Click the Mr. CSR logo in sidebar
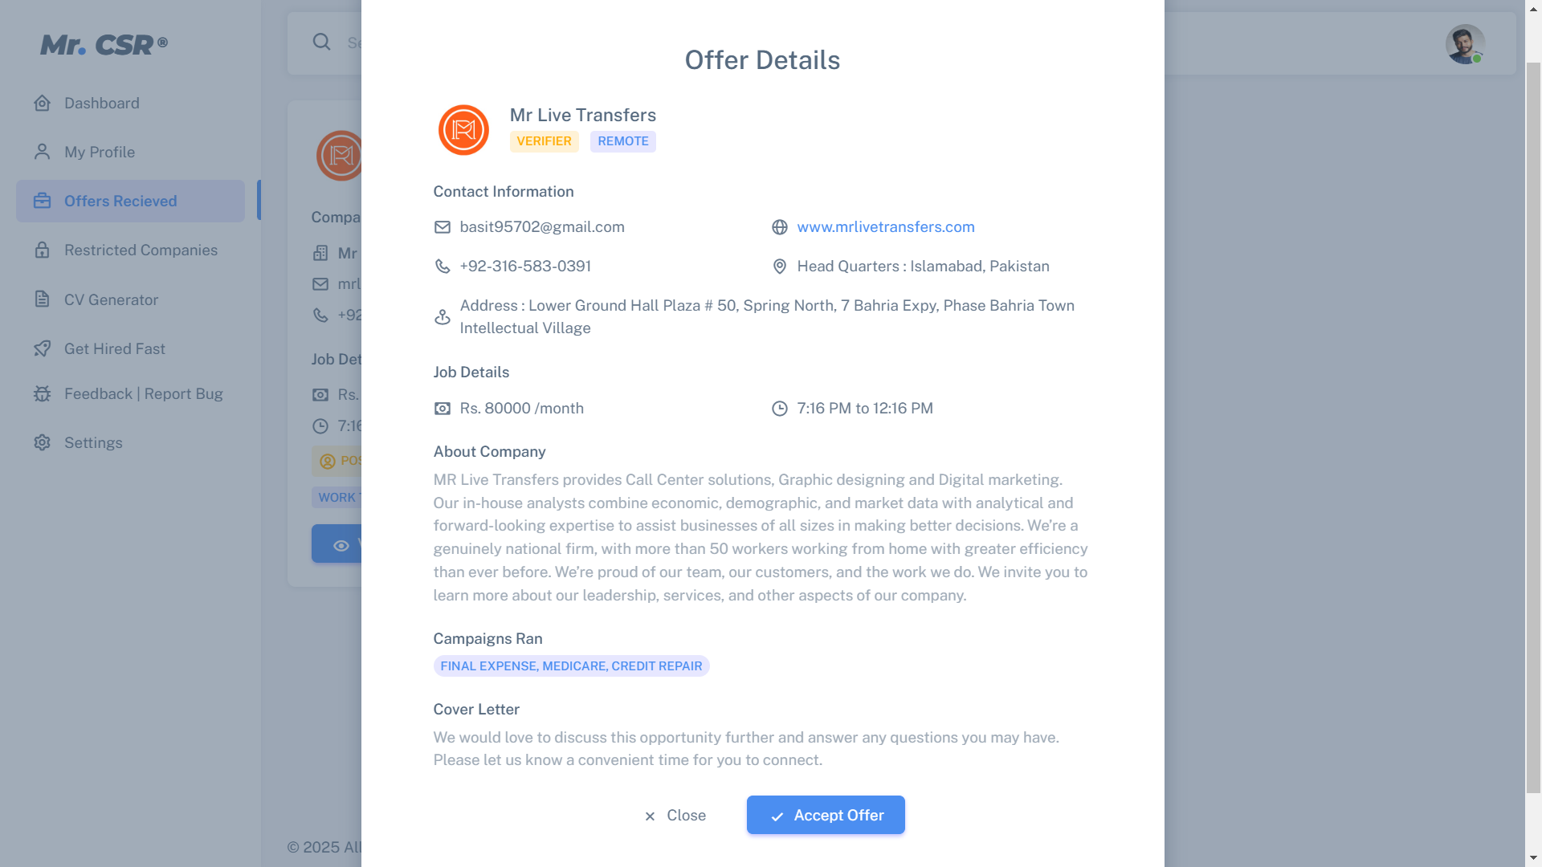 pos(104,45)
